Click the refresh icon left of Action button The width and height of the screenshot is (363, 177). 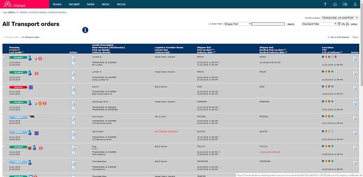347,24
